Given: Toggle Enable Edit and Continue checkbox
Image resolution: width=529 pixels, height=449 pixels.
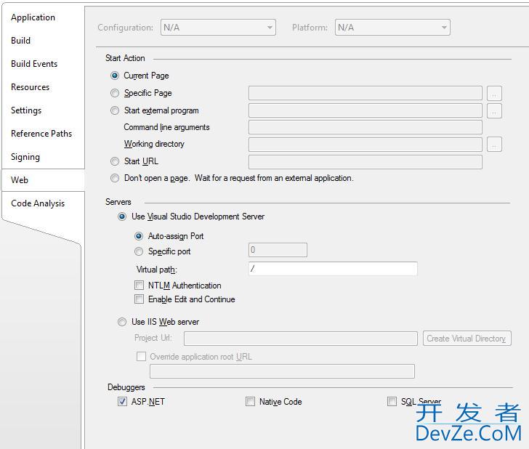Looking at the screenshot, I should pos(140,299).
